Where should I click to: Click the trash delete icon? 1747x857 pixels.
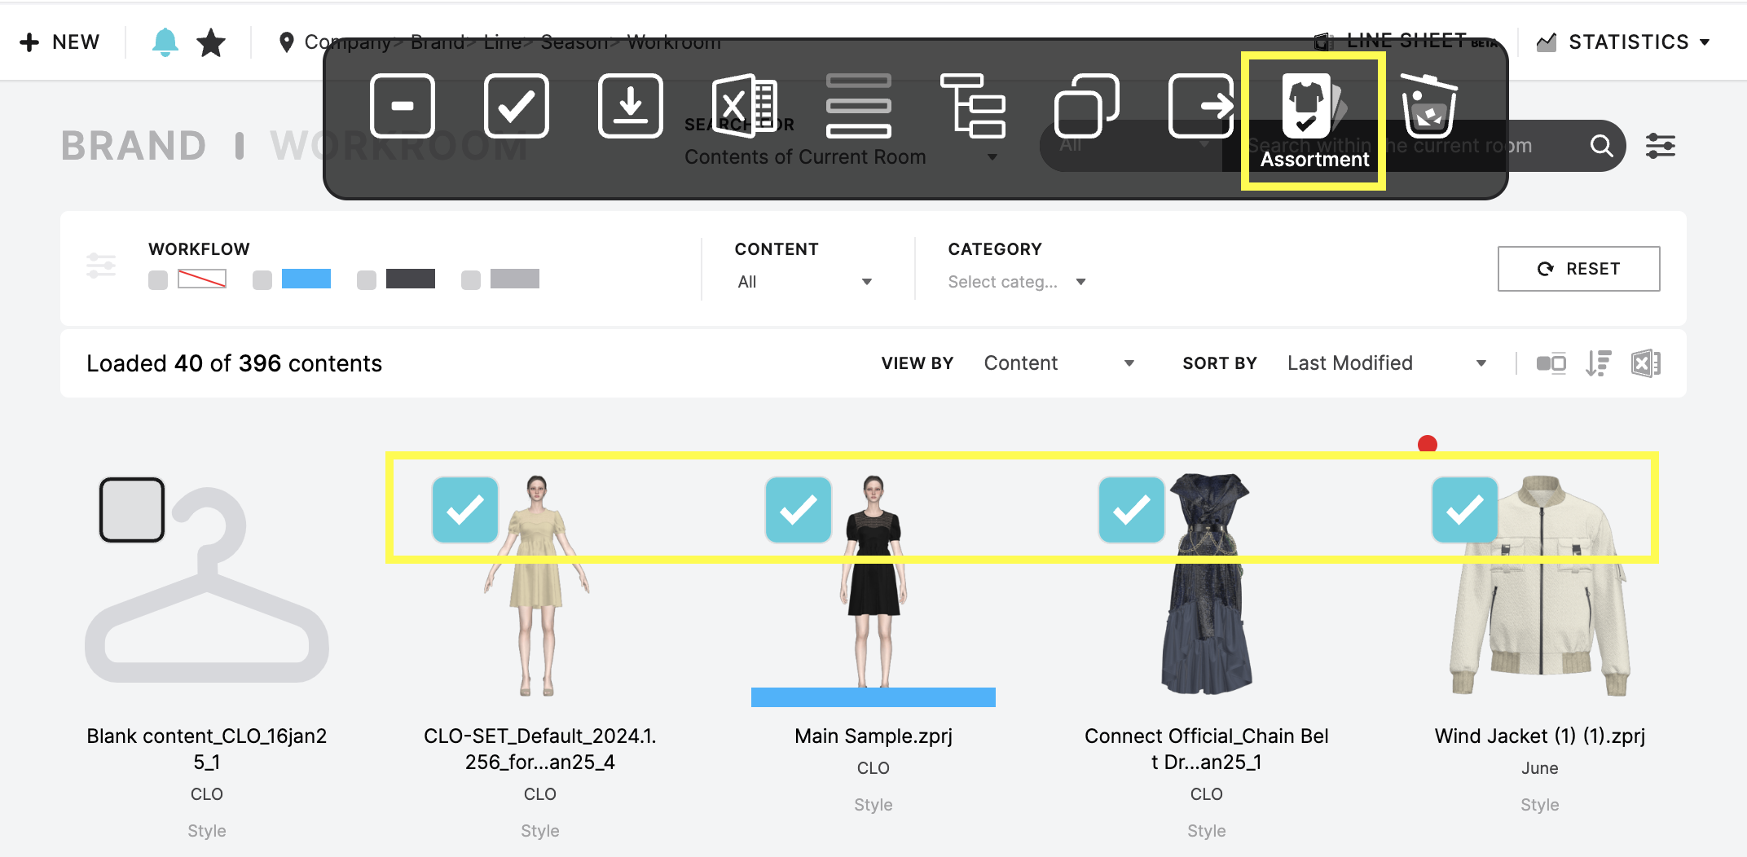(1429, 106)
